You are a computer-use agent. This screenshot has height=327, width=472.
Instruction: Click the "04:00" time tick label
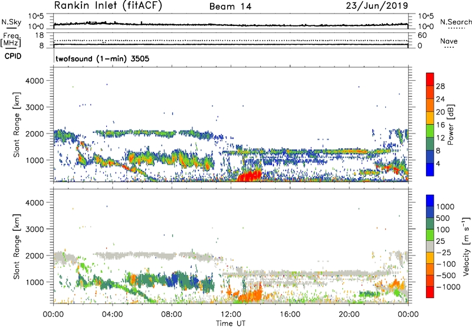pyautogui.click(x=112, y=315)
